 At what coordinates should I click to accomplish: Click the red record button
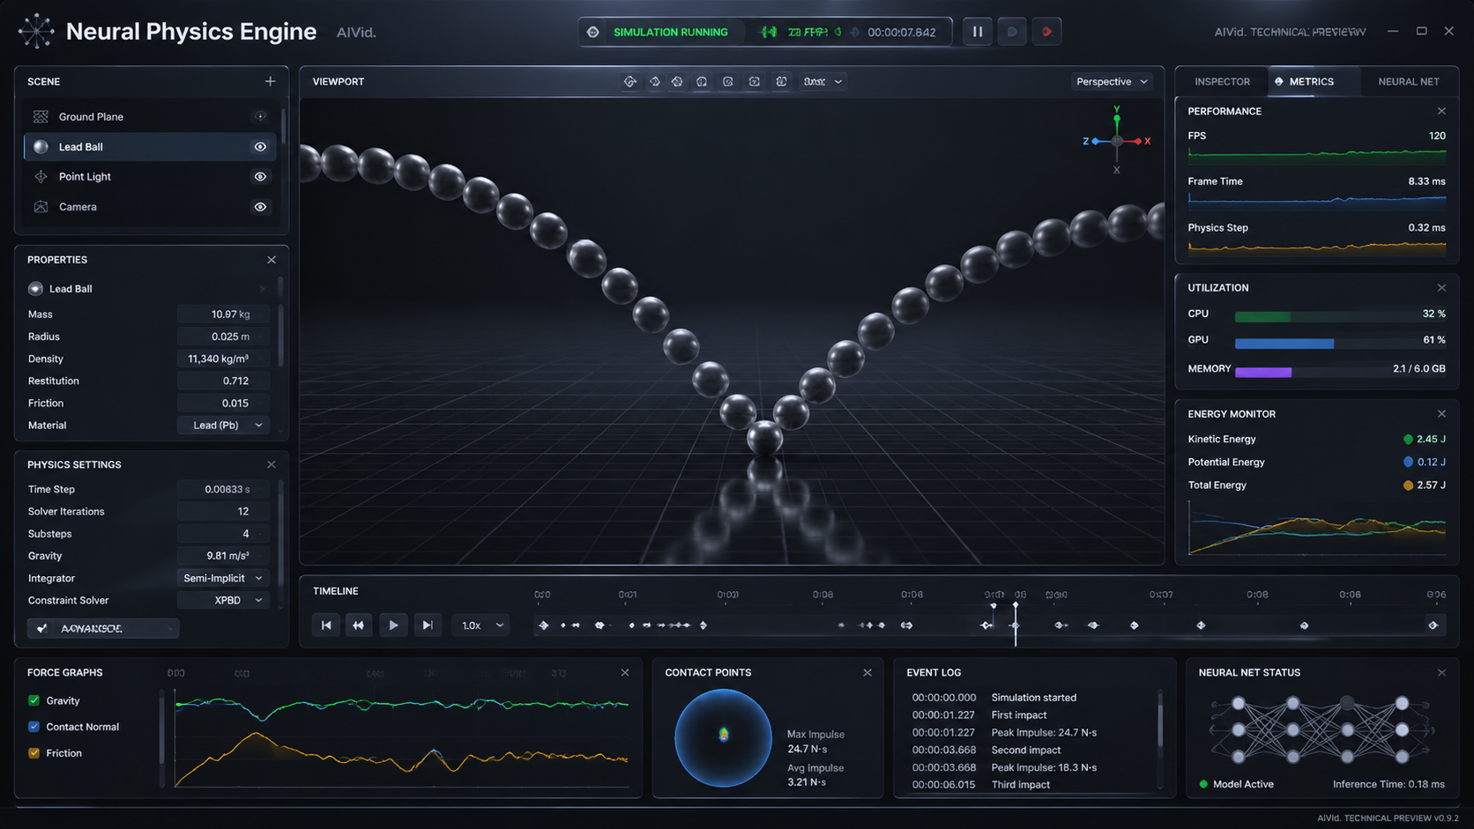pos(1046,32)
